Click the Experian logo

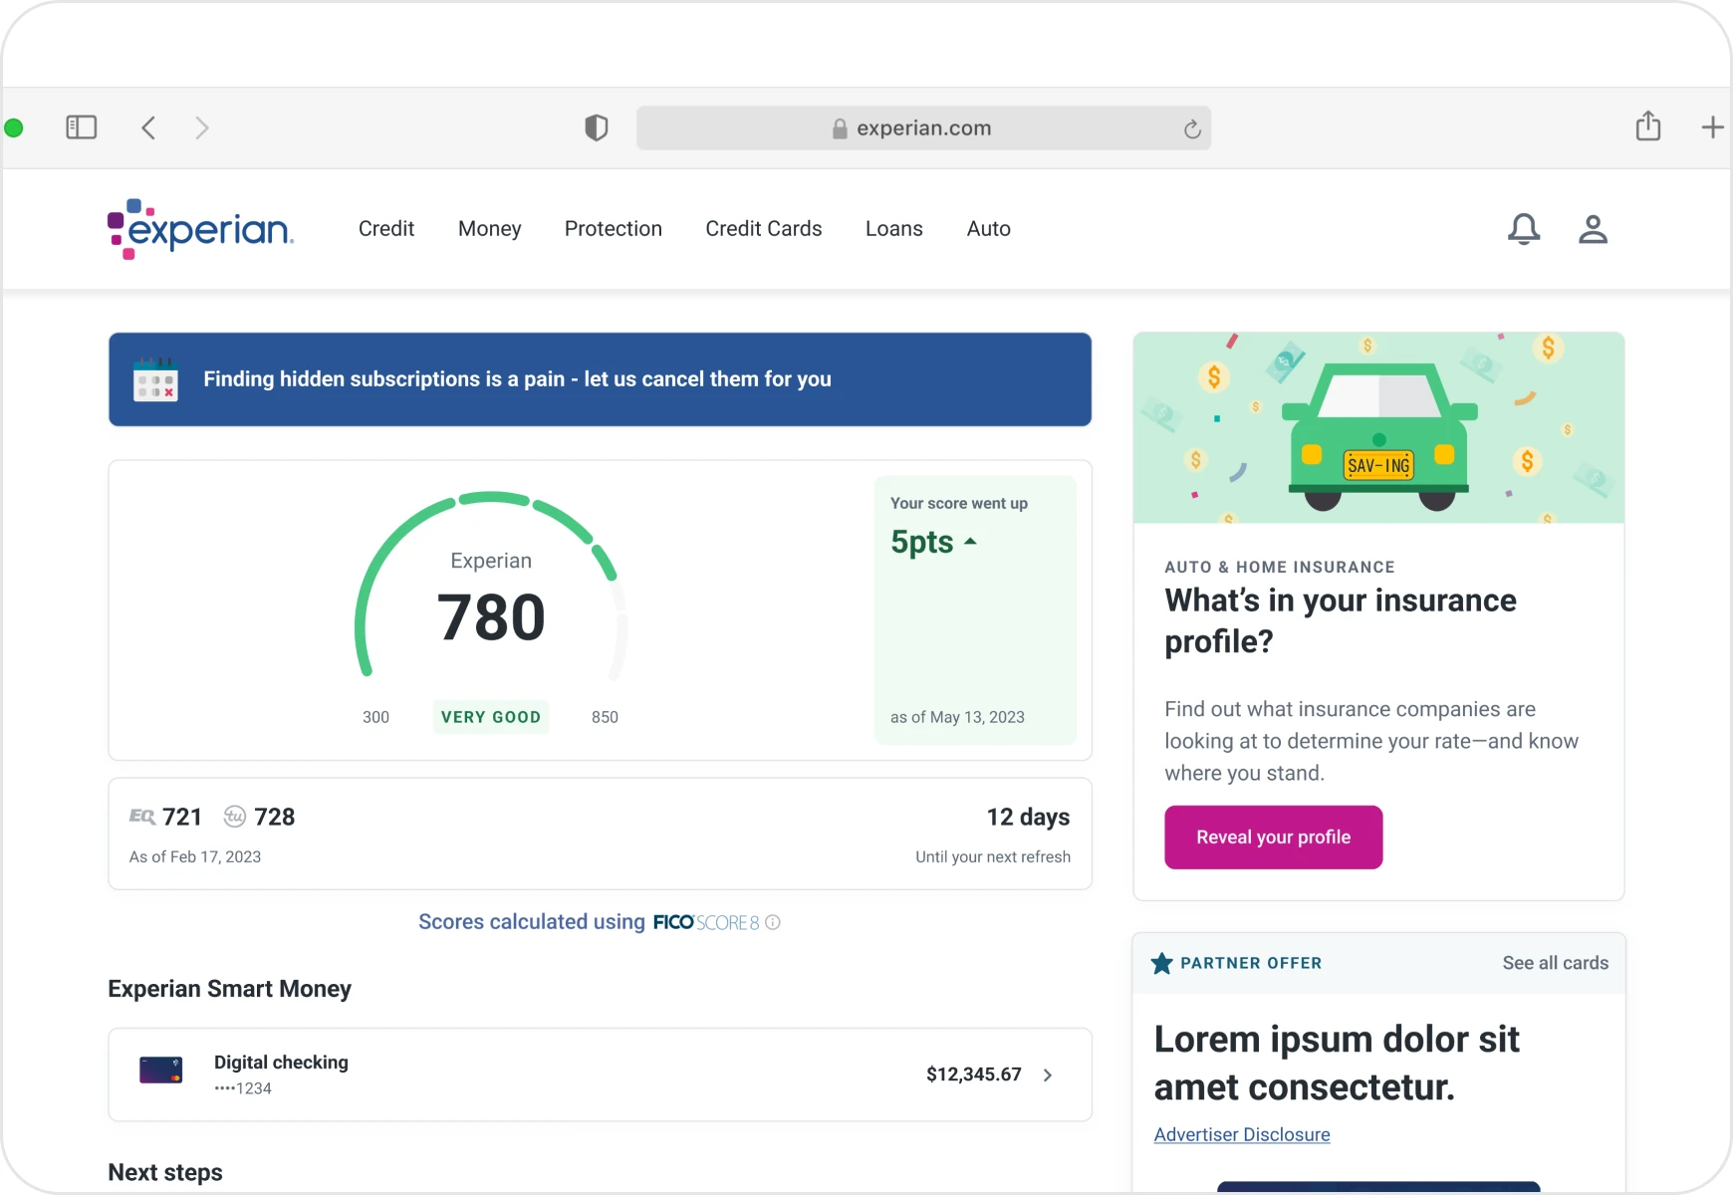pos(200,229)
